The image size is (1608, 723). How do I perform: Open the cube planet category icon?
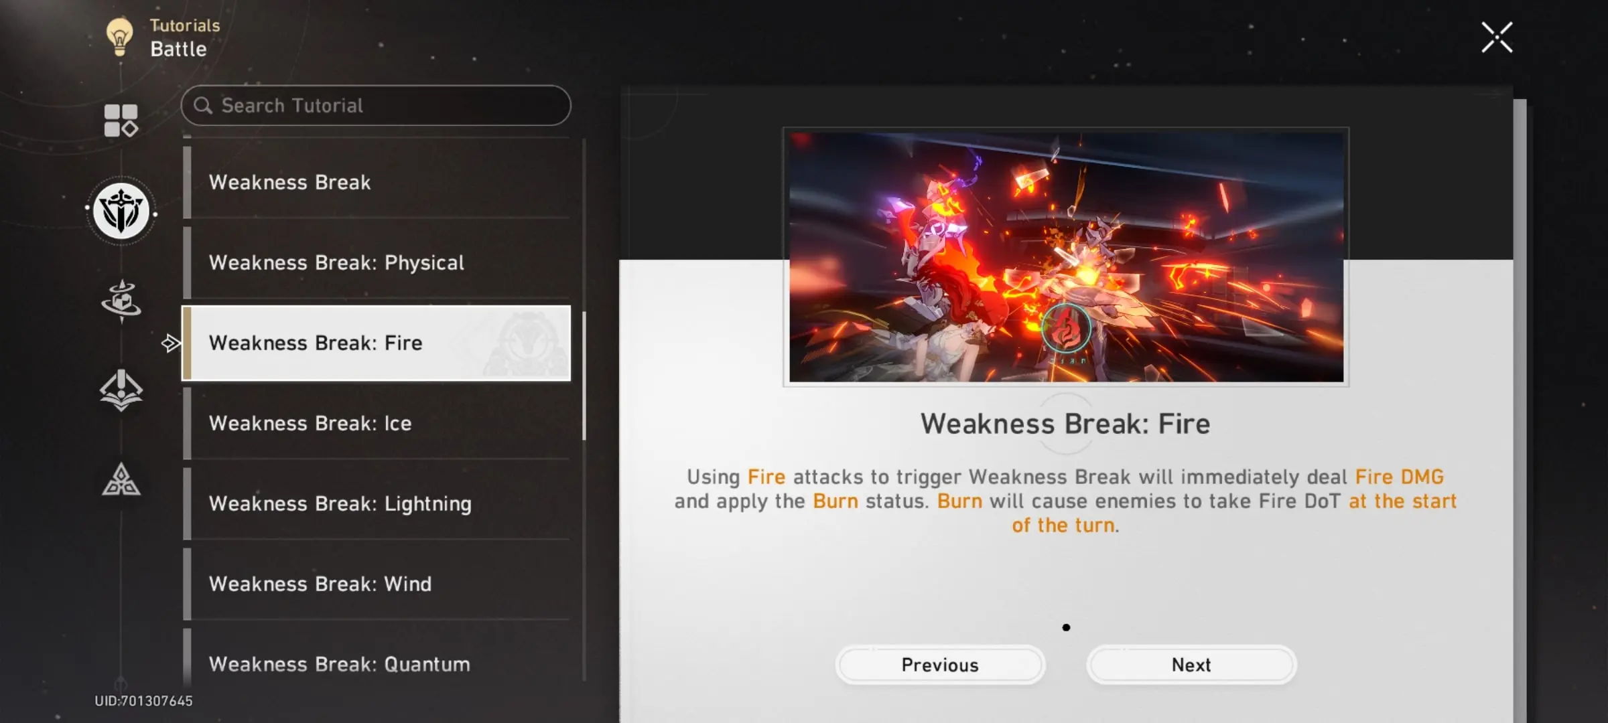(121, 299)
